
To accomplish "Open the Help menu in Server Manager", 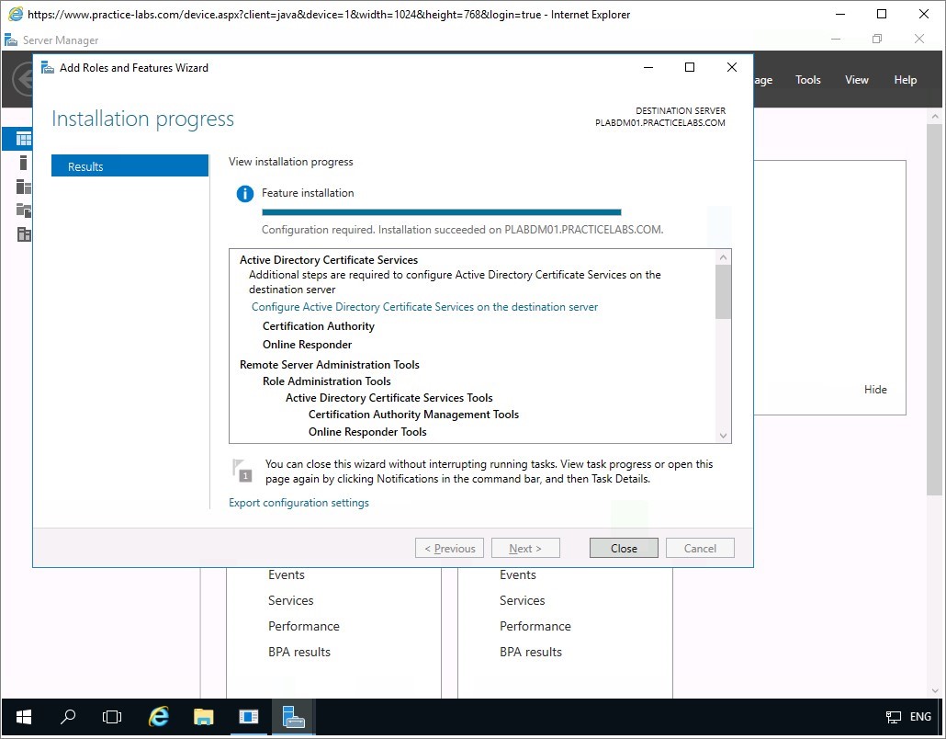I will tap(905, 80).
